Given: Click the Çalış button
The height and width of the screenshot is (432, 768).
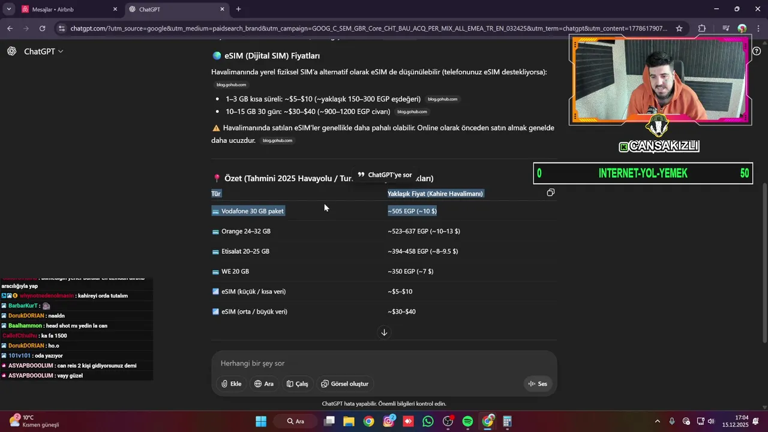Looking at the screenshot, I should (298, 384).
